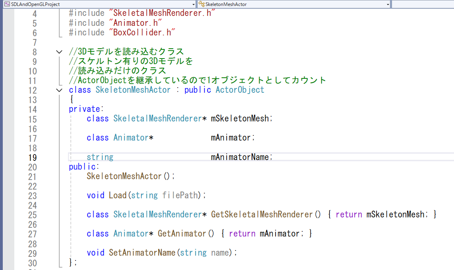This screenshot has height=270, width=454.
Task: Open the empty member dropdown on the navigation bar
Action: click(423, 4)
